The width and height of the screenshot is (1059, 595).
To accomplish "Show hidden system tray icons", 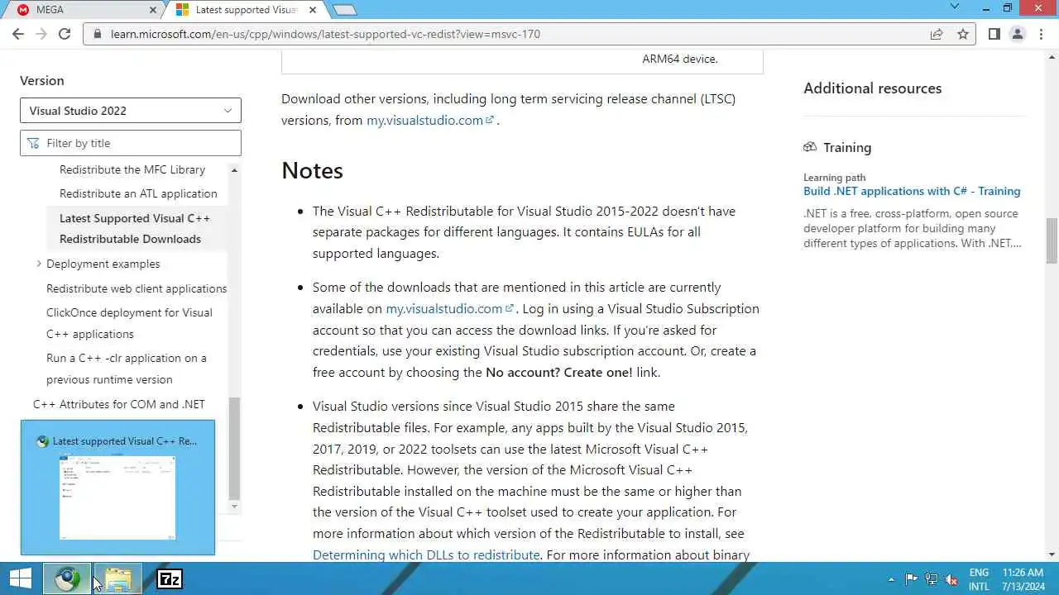I will click(892, 579).
